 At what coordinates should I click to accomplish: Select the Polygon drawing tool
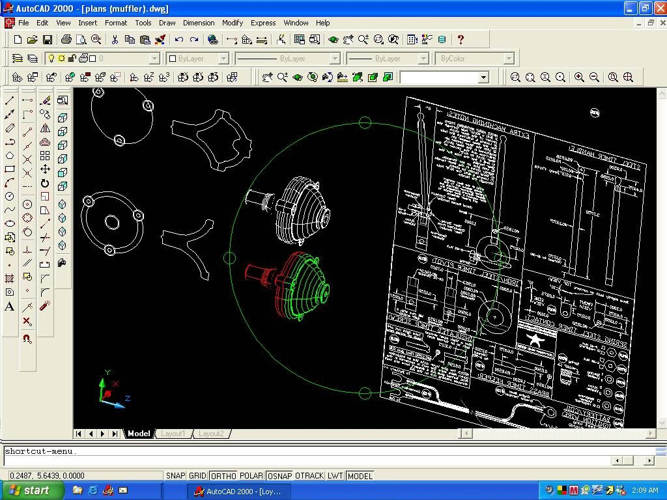(8, 156)
